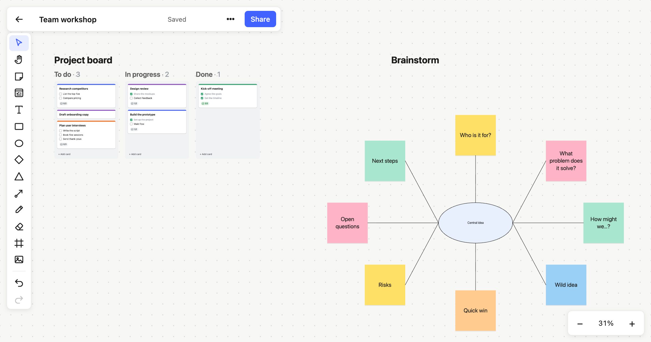Check the 'List the top five' item
The width and height of the screenshot is (651, 342).
pyautogui.click(x=60, y=94)
